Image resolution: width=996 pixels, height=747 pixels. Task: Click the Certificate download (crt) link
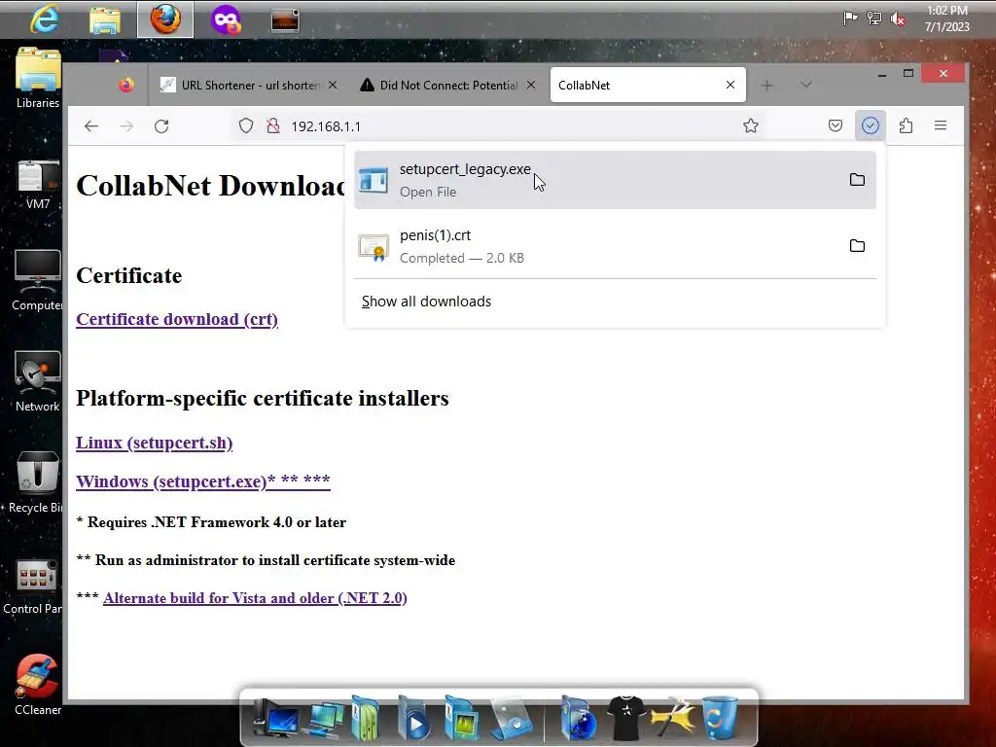177,319
